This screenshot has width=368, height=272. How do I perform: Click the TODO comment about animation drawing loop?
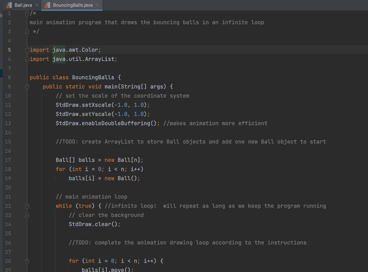tap(188, 243)
